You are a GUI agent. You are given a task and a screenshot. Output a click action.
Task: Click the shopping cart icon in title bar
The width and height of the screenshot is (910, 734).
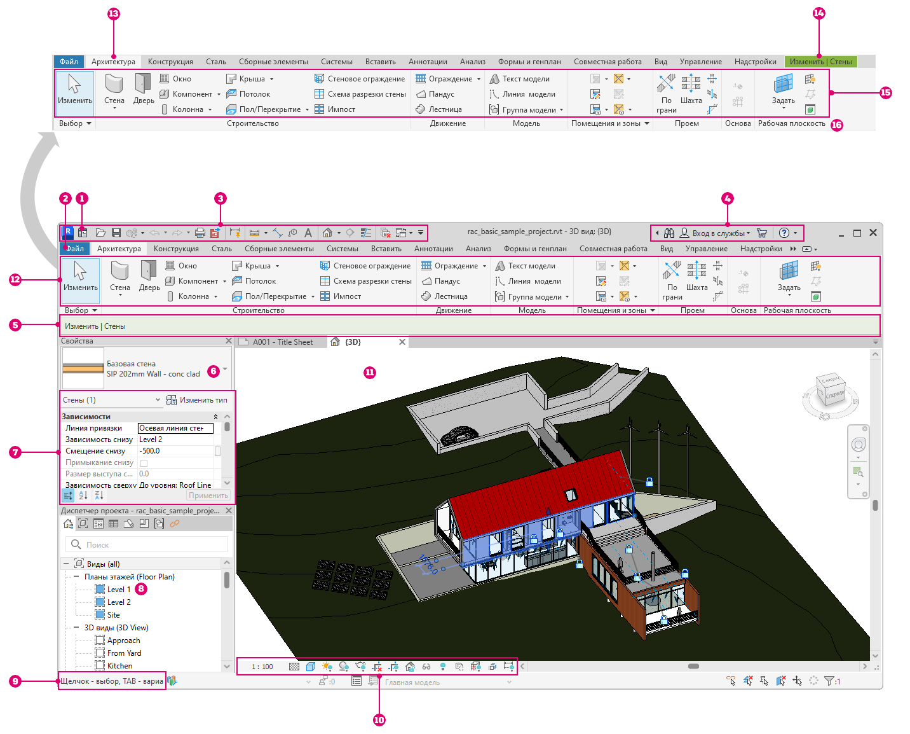pyautogui.click(x=762, y=233)
